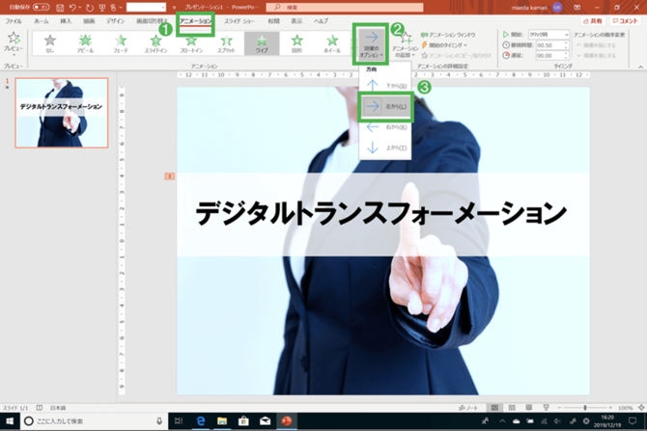Open アニメーションの追加 dropdown
Screen dimensions: 647x431
click(405, 45)
